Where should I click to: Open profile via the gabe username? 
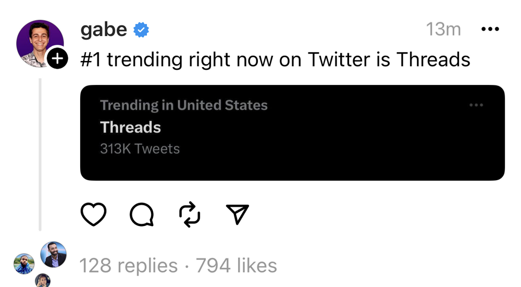[x=104, y=30]
